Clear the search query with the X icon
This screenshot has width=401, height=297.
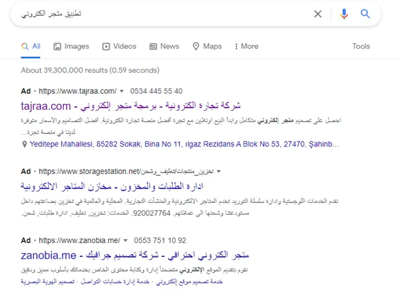pyautogui.click(x=318, y=14)
